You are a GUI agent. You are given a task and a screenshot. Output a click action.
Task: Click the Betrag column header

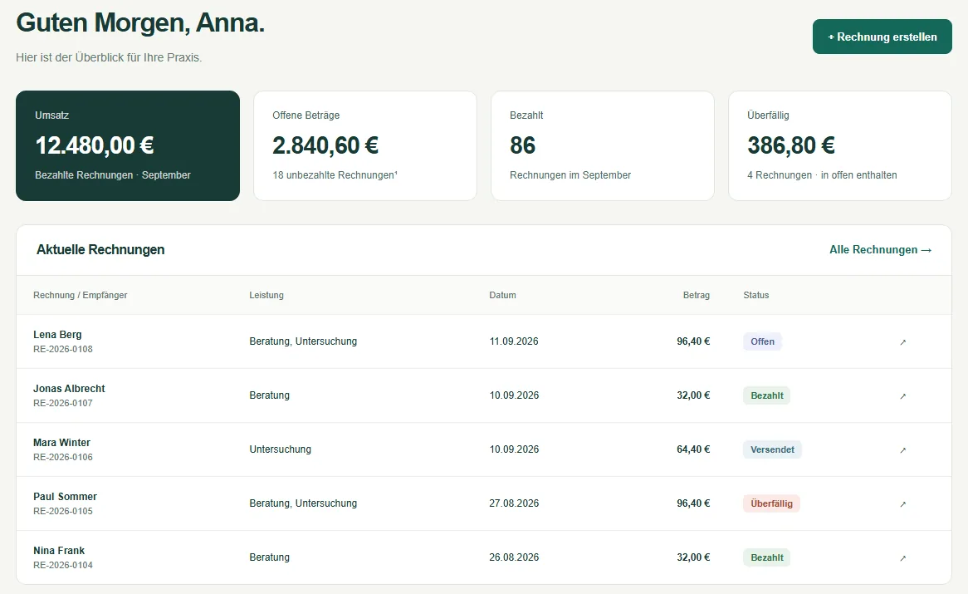pyautogui.click(x=697, y=295)
